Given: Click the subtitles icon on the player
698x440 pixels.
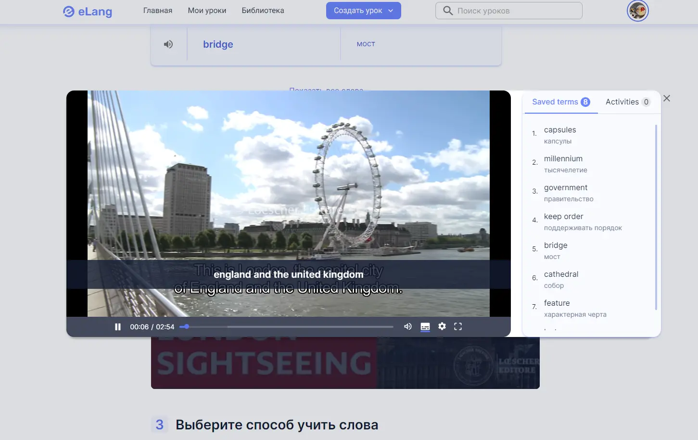Looking at the screenshot, I should pyautogui.click(x=425, y=326).
